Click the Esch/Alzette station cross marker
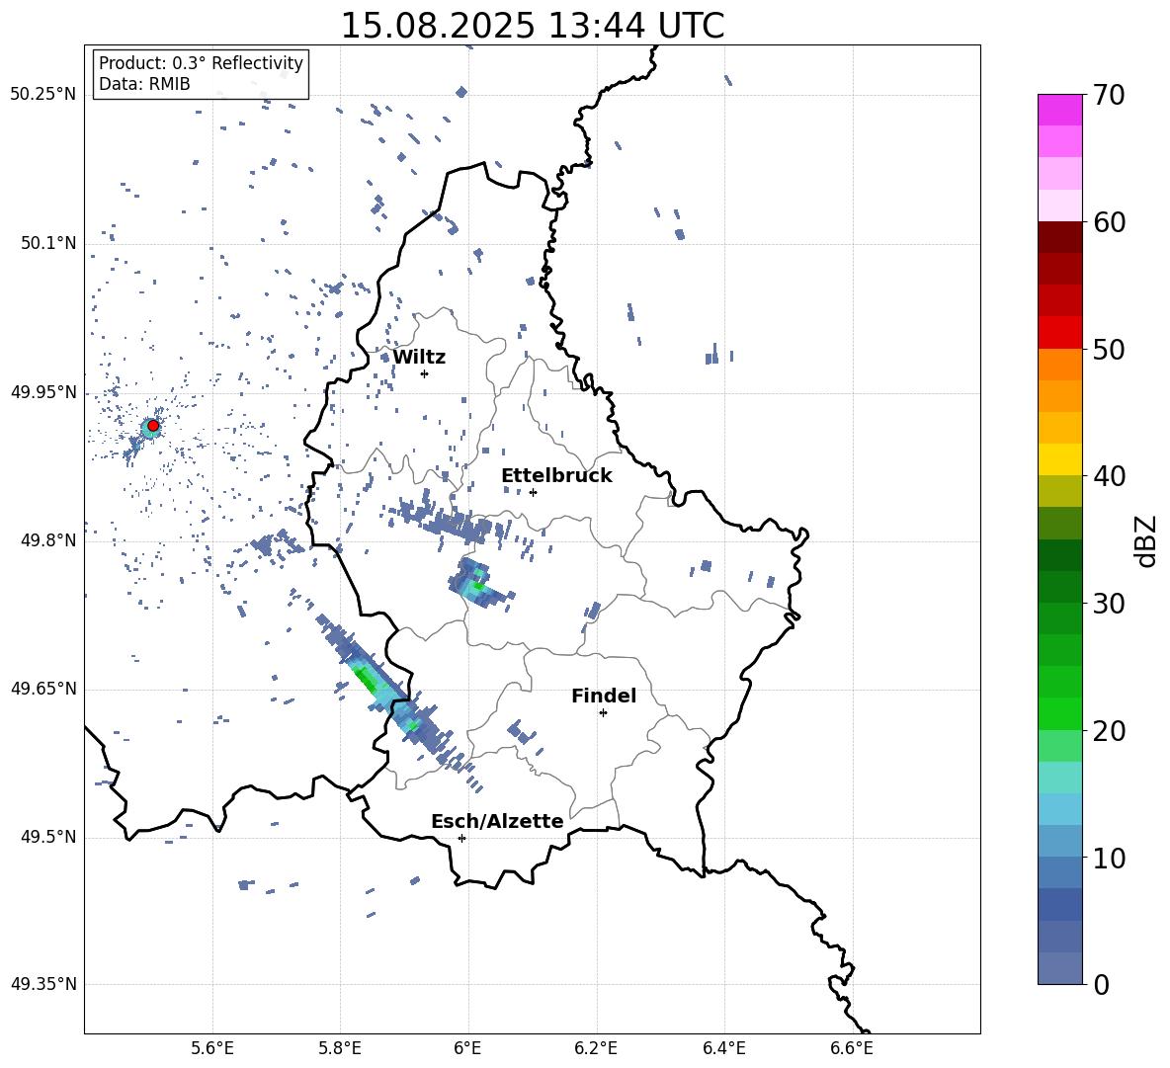This screenshot has width=1170, height=1068. point(461,838)
